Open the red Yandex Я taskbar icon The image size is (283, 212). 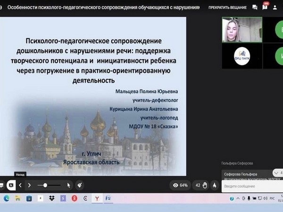pos(75,198)
